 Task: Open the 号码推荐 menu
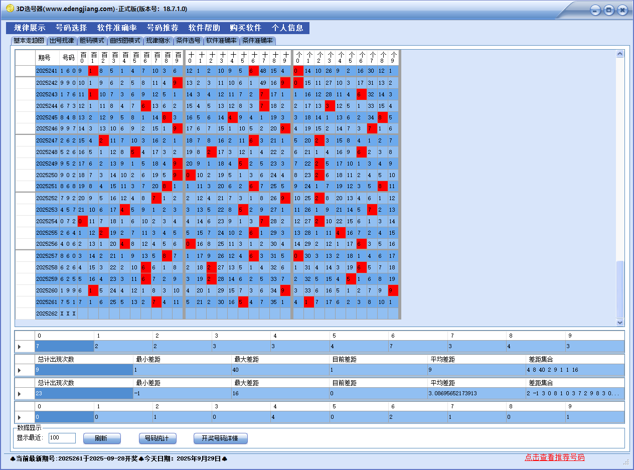click(x=163, y=28)
